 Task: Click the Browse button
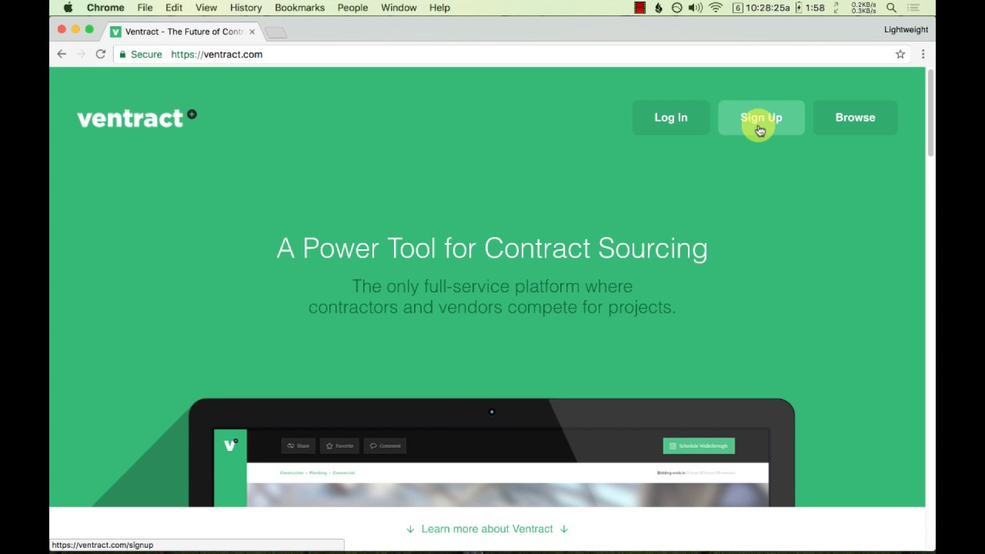855,118
